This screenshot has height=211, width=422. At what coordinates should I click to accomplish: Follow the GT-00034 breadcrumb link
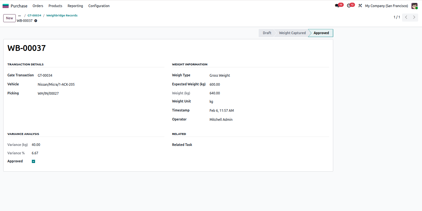[x=34, y=15]
